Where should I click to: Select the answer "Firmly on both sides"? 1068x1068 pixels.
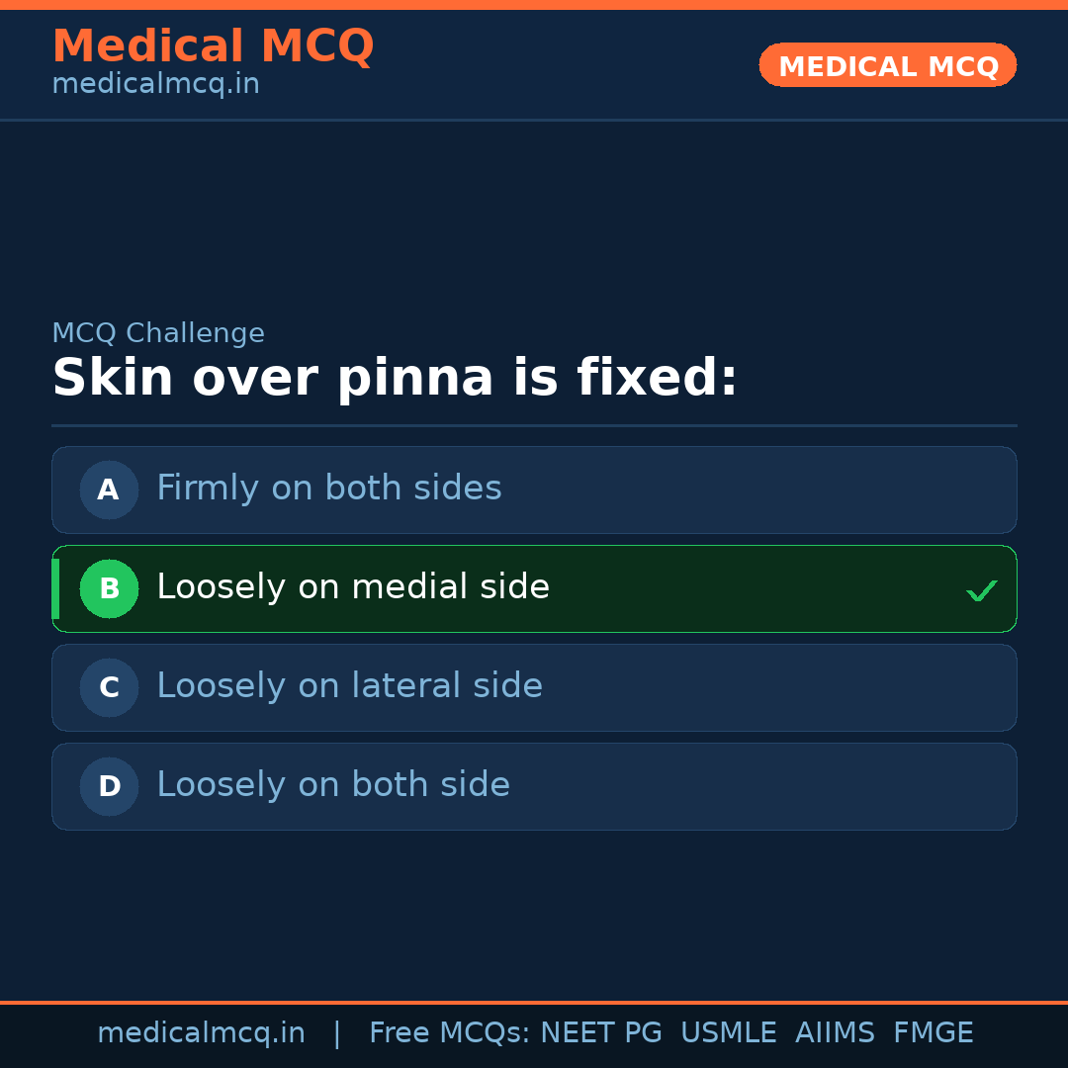pyautogui.click(x=329, y=489)
